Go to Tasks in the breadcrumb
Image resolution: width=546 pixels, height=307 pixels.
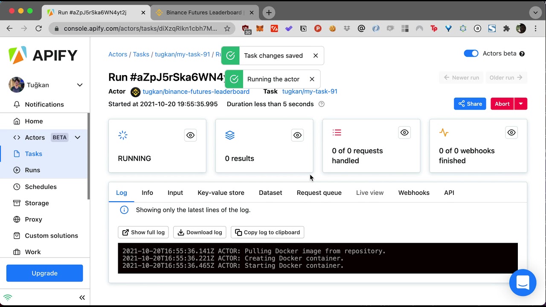[x=141, y=54]
